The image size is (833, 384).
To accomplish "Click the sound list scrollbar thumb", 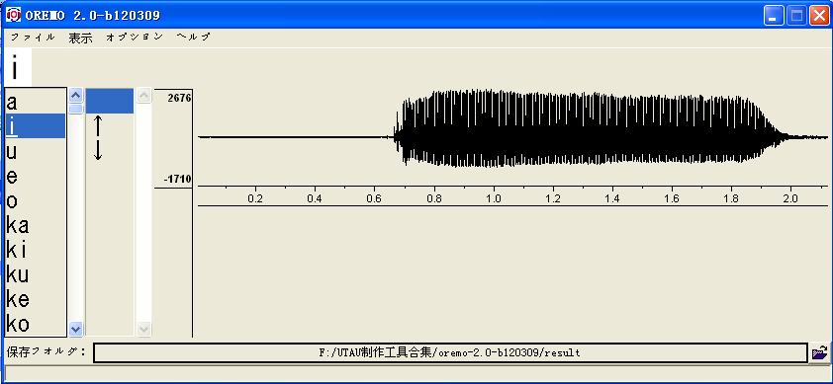I will click(76, 109).
